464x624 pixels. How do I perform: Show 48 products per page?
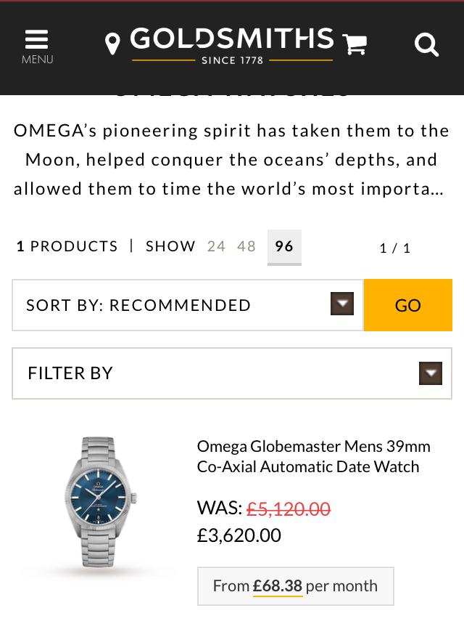[x=246, y=246]
